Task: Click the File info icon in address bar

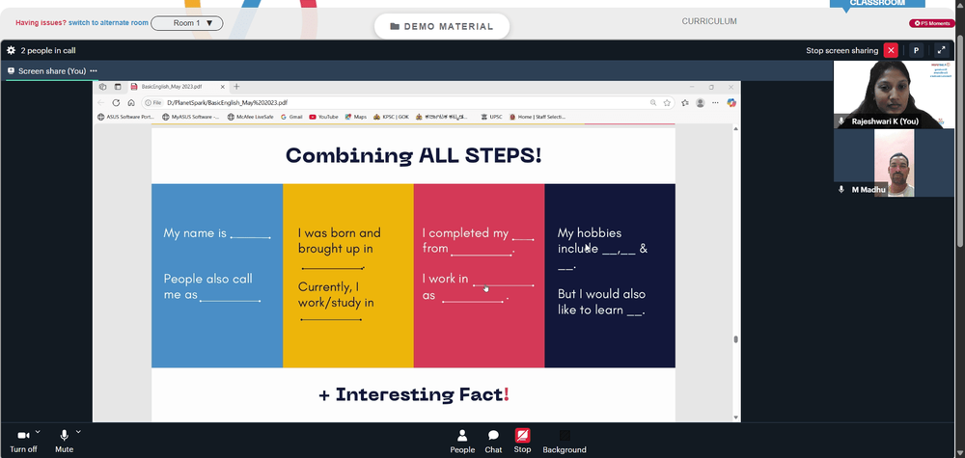Action: [152, 102]
